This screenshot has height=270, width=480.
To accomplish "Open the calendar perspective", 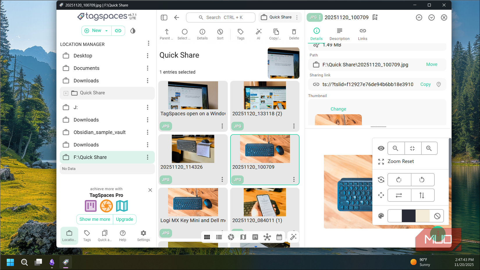I will click(279, 237).
